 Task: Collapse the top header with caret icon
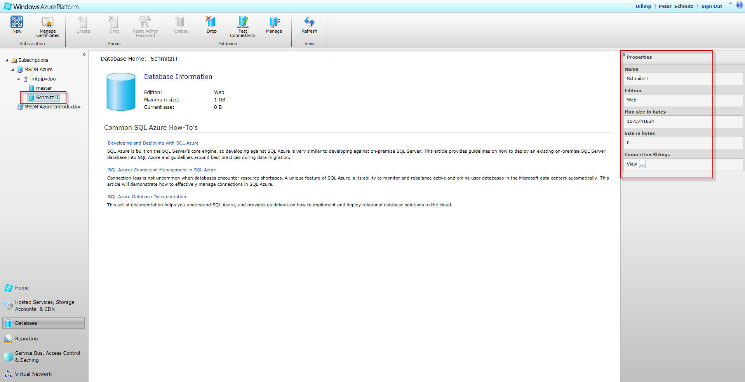pos(730,4)
